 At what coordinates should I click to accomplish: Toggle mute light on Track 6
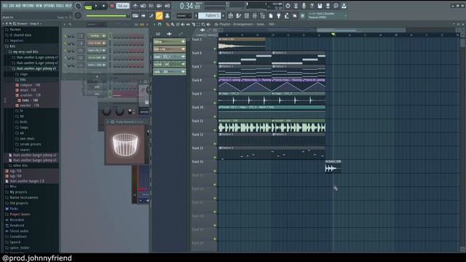215,63
